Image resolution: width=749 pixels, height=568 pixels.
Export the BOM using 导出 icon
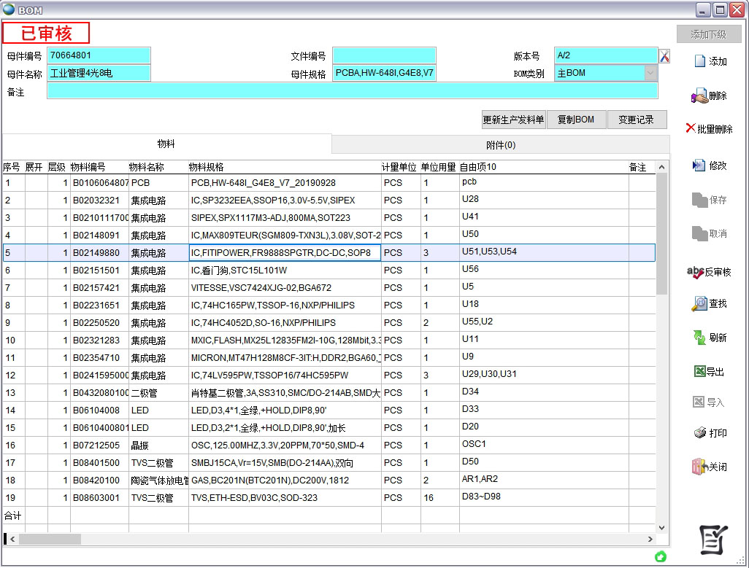[709, 372]
